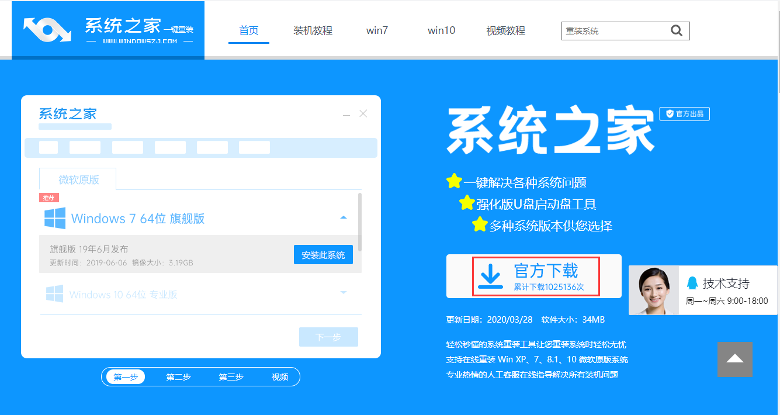The image size is (780, 415).
Task: Go to the win10 section
Action: (441, 30)
